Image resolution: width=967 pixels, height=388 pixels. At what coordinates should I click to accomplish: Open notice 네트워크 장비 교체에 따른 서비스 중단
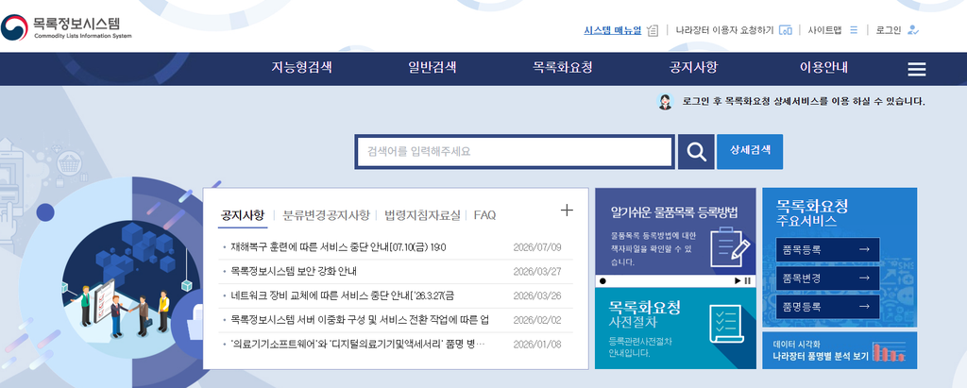pos(342,295)
